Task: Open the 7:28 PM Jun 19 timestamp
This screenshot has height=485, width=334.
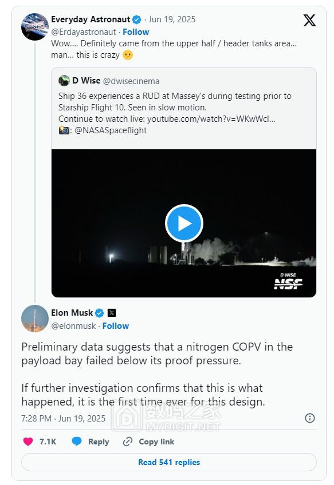Action: [63, 419]
